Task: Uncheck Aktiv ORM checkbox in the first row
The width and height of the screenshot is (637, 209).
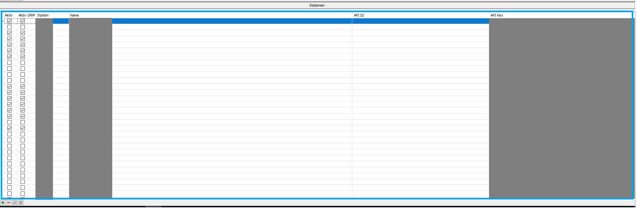Action: [23, 21]
